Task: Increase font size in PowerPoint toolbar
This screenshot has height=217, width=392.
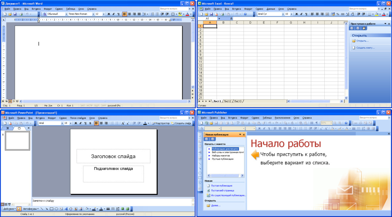Action: 123,123
